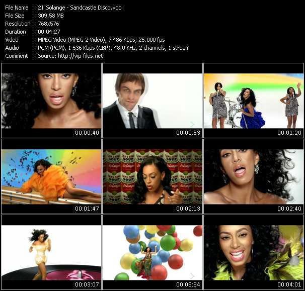
Task: Open the thumbnail at timestamp 00:01:47
Action: [51, 176]
